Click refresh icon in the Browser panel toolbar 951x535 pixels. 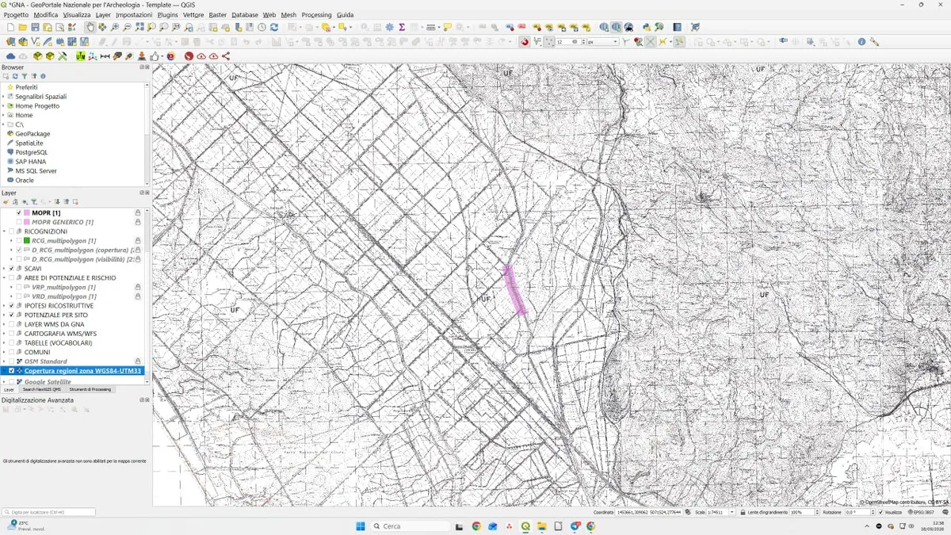point(14,76)
